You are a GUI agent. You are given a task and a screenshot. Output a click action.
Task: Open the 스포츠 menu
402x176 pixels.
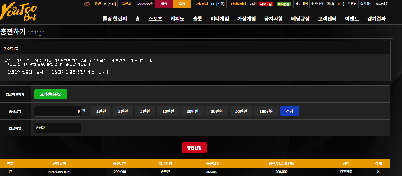coord(155,19)
